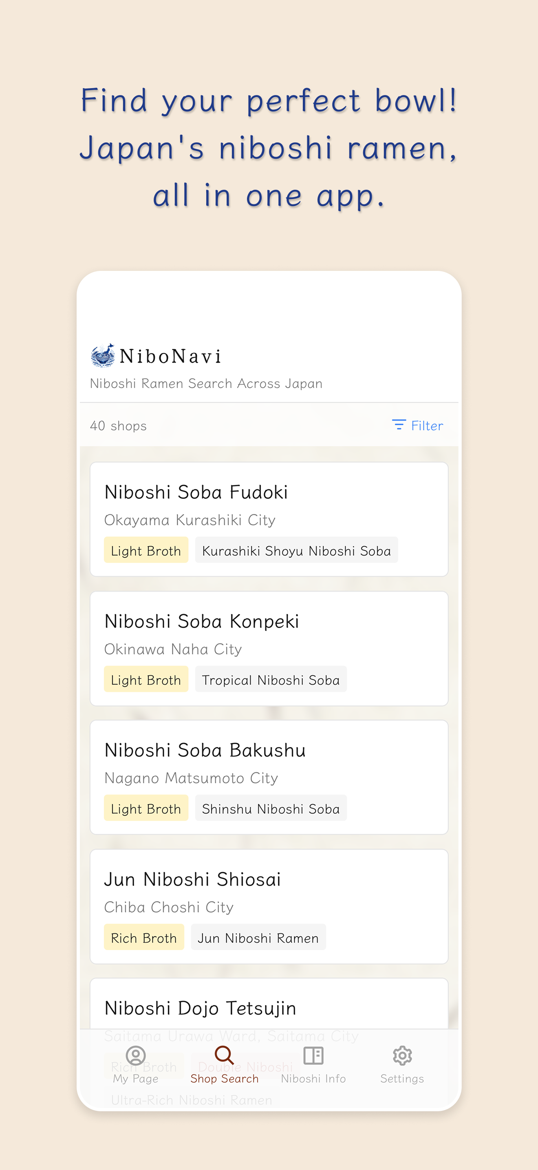Click "Nagano Matsumoto City" location text
The image size is (538, 1170).
tap(192, 778)
